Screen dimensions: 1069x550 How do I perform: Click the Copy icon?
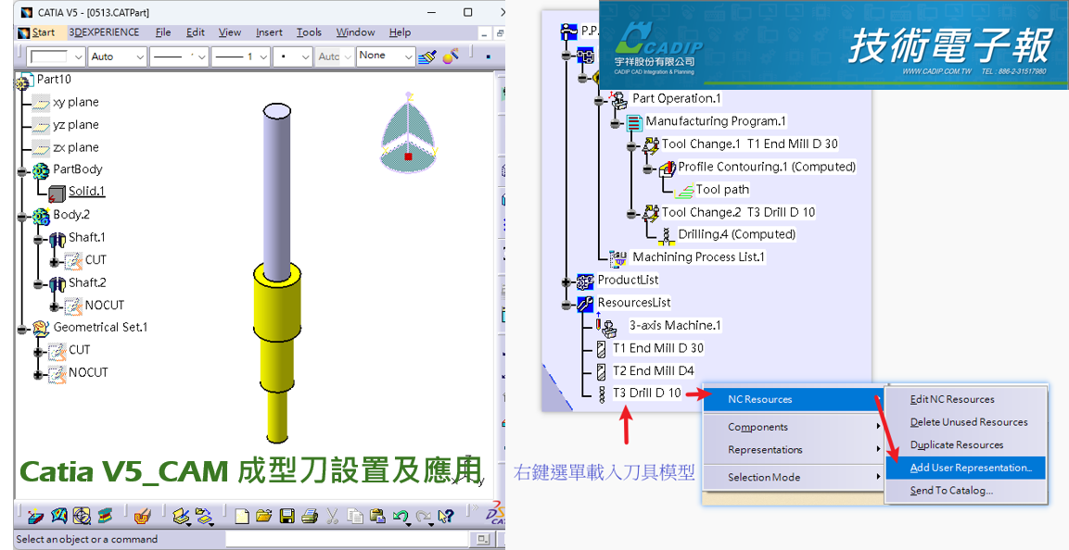[x=354, y=516]
